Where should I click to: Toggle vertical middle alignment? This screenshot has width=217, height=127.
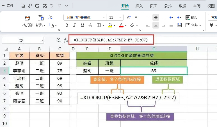click(x=156, y=17)
